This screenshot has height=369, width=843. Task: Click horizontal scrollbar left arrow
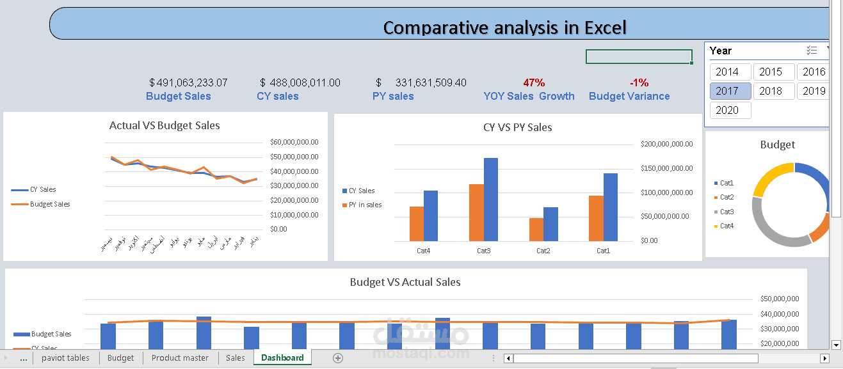[509, 359]
